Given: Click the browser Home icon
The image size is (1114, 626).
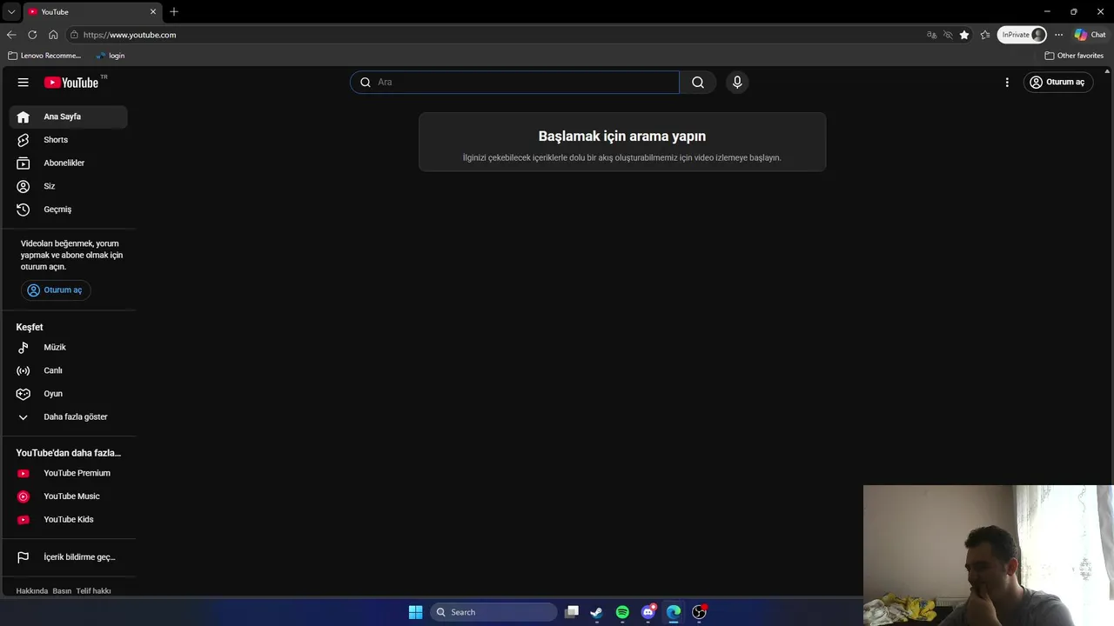Looking at the screenshot, I should 53,35.
